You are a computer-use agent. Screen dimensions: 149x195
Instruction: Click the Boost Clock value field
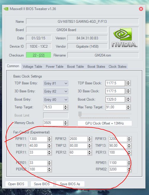point(115,99)
